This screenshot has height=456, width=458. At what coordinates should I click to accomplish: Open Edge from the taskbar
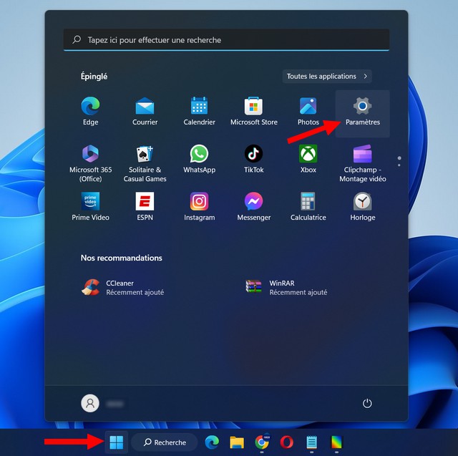point(212,442)
